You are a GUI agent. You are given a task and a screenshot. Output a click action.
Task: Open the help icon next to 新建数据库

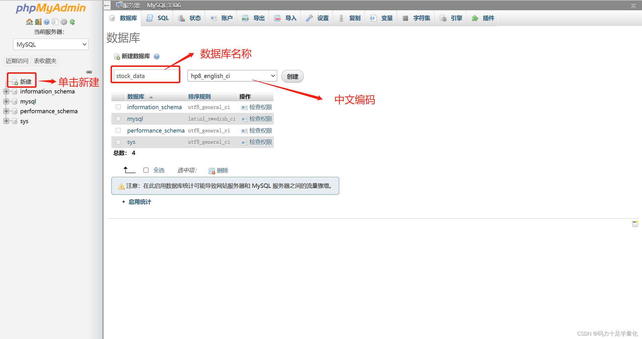tap(157, 56)
